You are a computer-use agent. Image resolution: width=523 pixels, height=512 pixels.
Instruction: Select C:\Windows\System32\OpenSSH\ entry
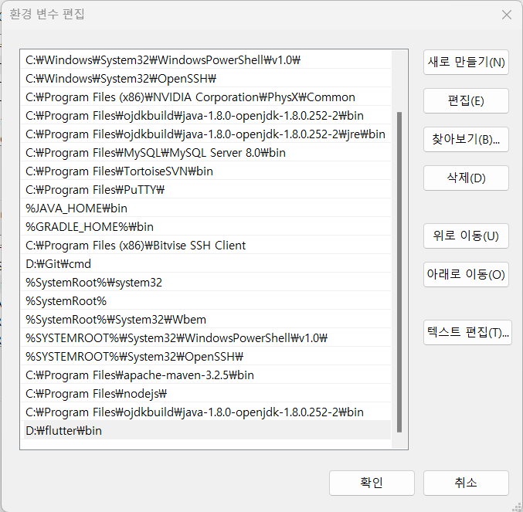(206, 79)
